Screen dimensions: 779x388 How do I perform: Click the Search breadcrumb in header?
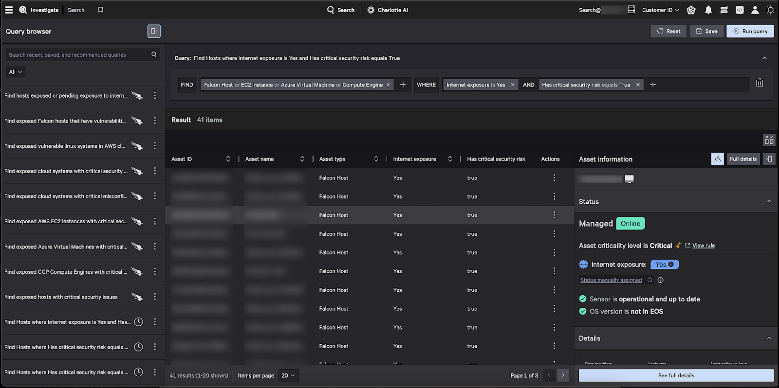point(76,10)
